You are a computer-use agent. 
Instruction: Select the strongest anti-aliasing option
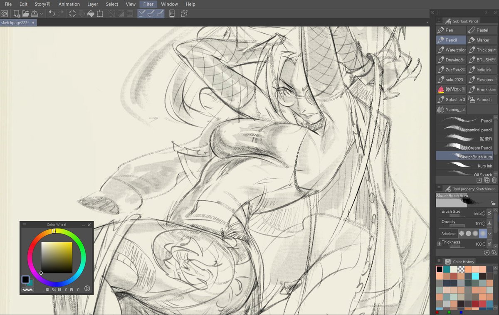point(482,234)
